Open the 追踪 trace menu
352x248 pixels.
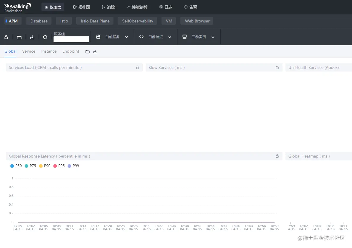pyautogui.click(x=109, y=7)
